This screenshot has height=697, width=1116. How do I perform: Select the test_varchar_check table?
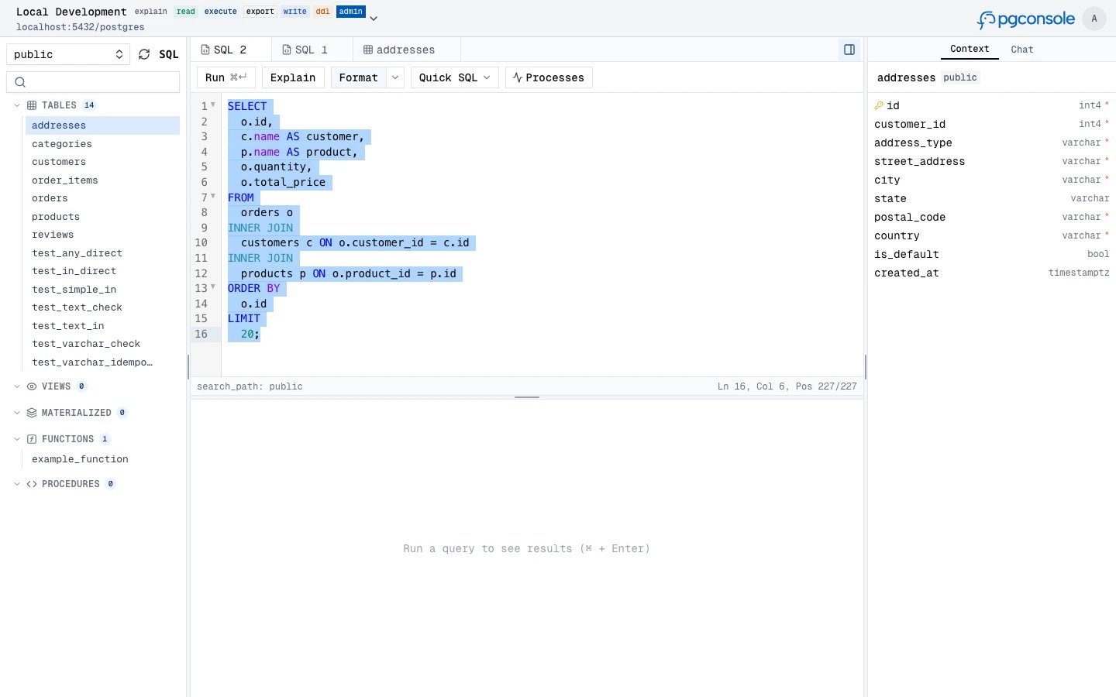tap(102, 344)
